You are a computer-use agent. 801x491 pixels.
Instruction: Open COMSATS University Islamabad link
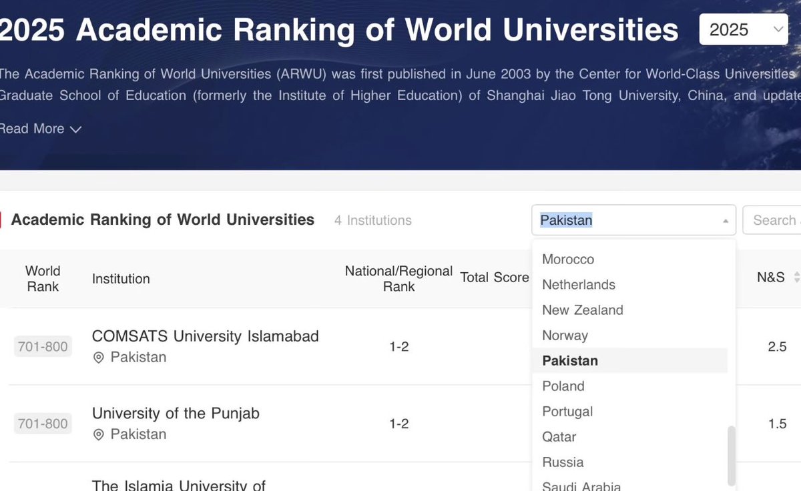[206, 336]
